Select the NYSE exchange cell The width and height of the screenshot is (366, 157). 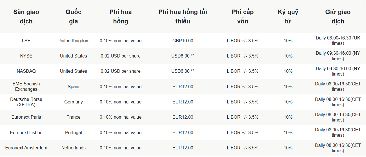pyautogui.click(x=26, y=56)
